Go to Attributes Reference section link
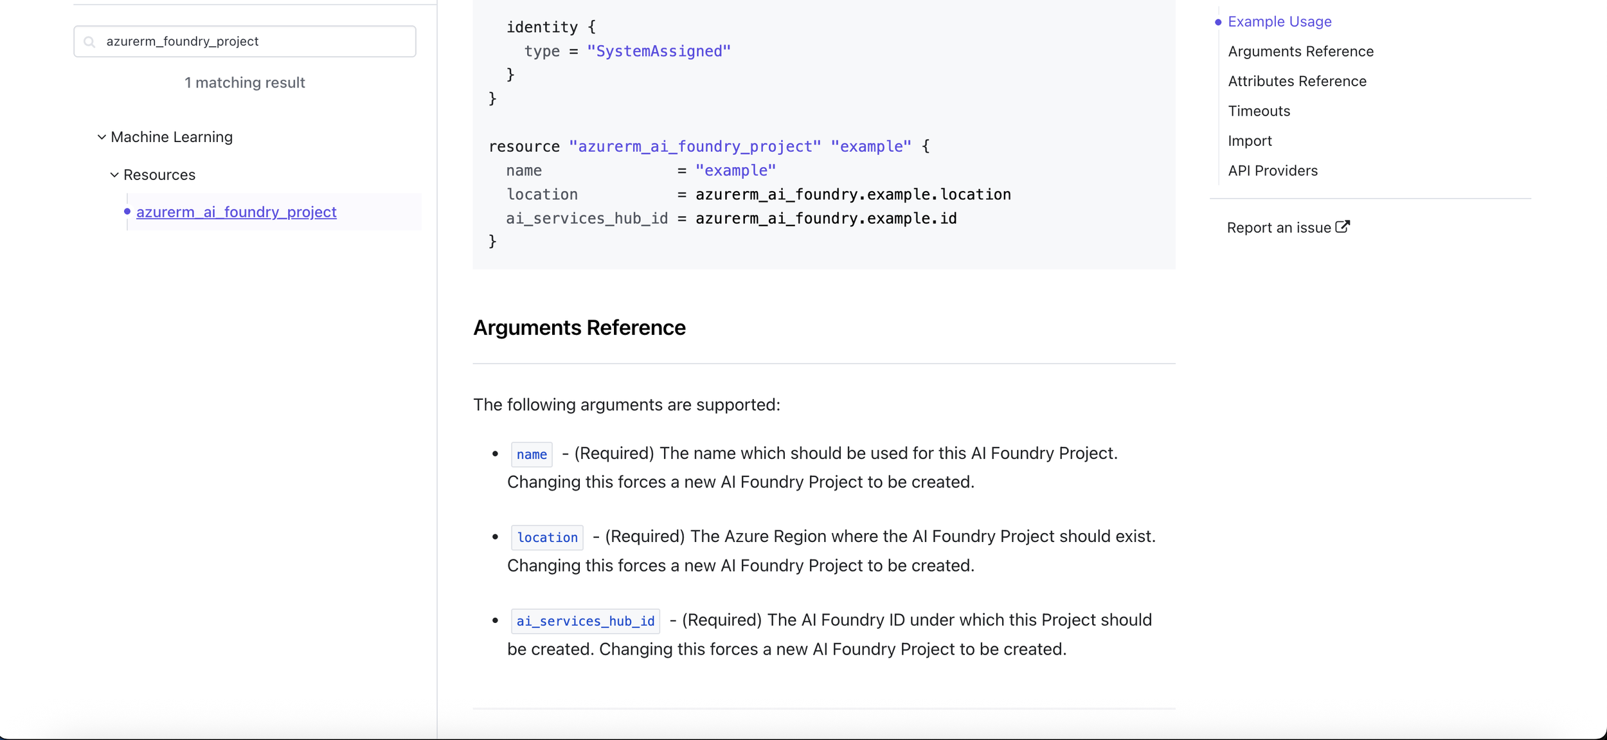 coord(1297,81)
